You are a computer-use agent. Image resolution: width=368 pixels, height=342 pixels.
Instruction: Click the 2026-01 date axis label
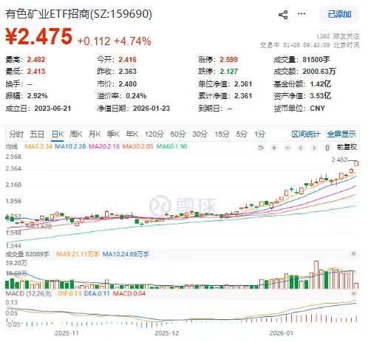point(282,333)
